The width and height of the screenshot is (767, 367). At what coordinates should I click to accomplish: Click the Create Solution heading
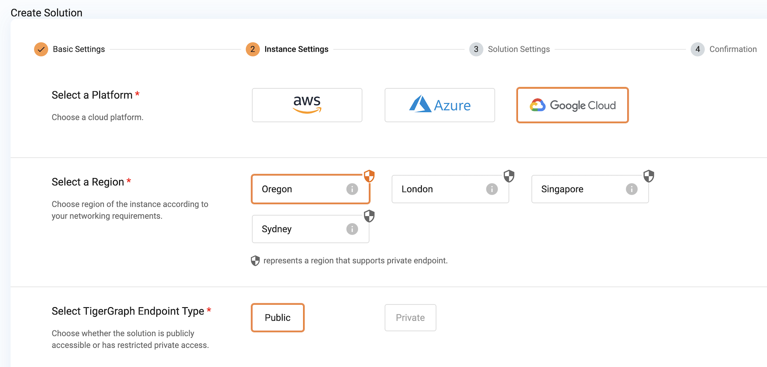(x=46, y=13)
